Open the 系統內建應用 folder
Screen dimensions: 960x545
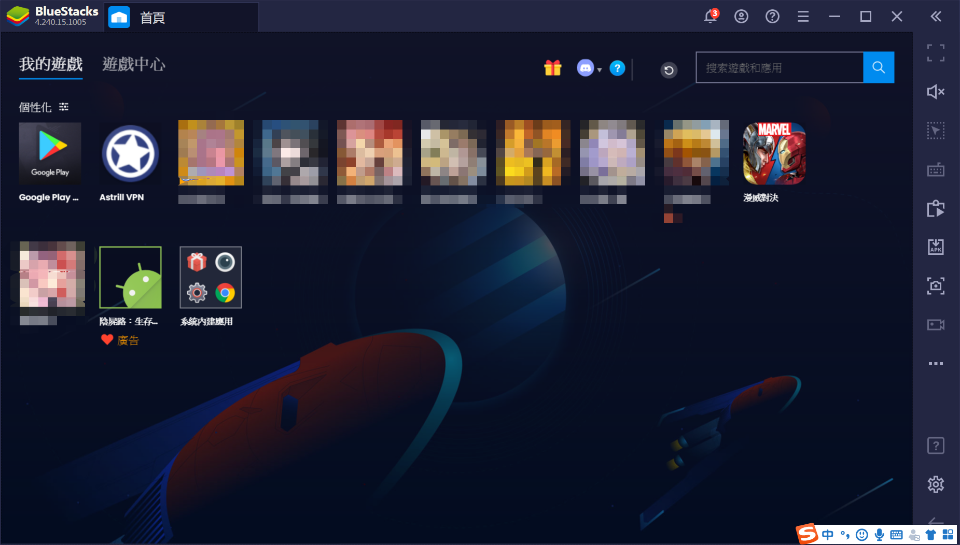[211, 278]
